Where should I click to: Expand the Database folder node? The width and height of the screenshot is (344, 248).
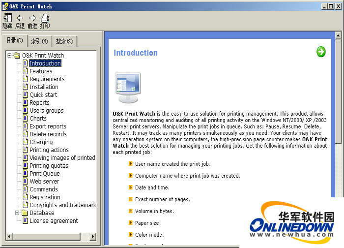(17, 213)
